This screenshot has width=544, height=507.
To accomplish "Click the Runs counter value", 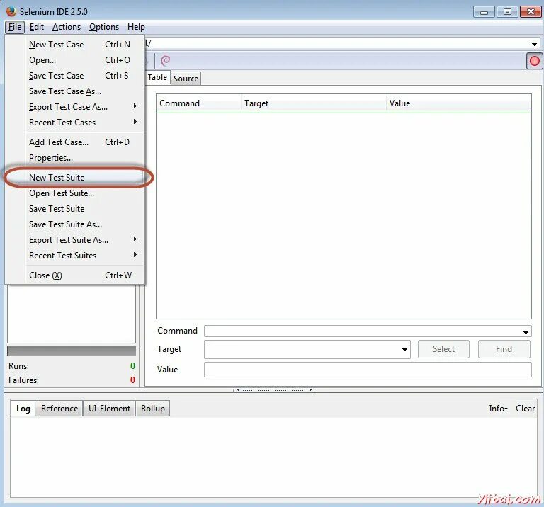I will tap(132, 366).
